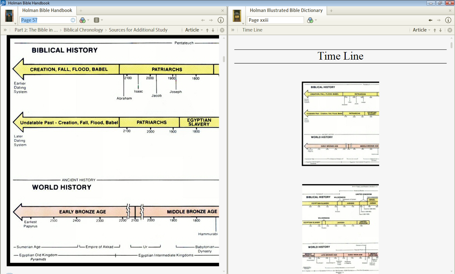455x274 pixels.
Task: Open the Handbook panel menu arrow below the cover
Action: [15, 24]
